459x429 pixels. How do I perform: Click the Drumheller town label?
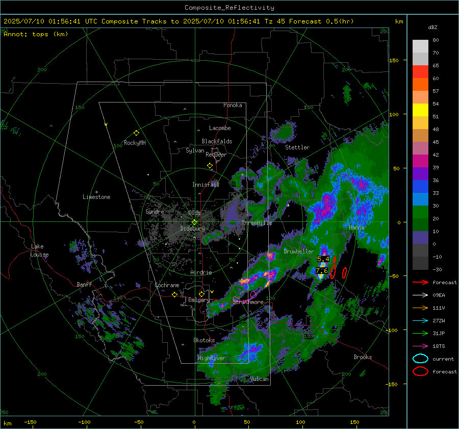[x=299, y=251]
